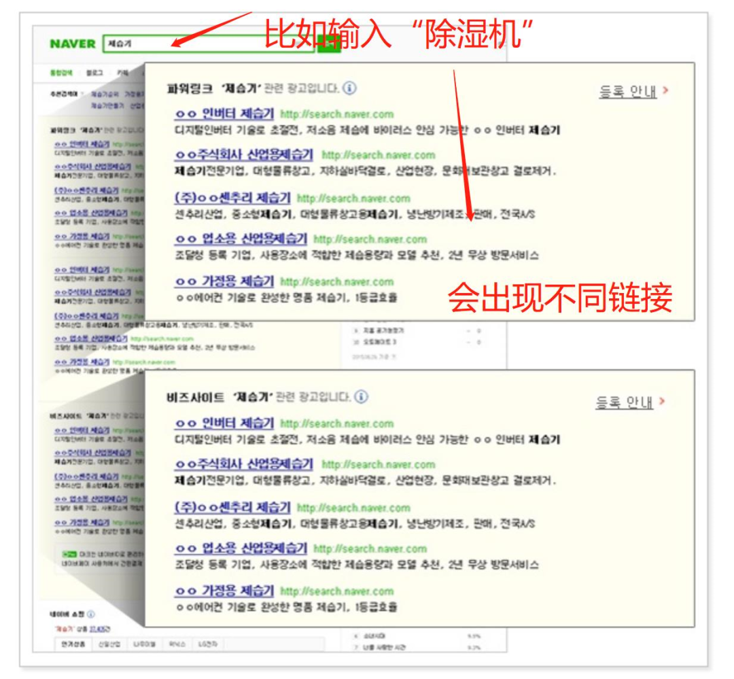Click the NAVER logo
Image resolution: width=734 pixels, height=679 pixels.
coord(73,43)
